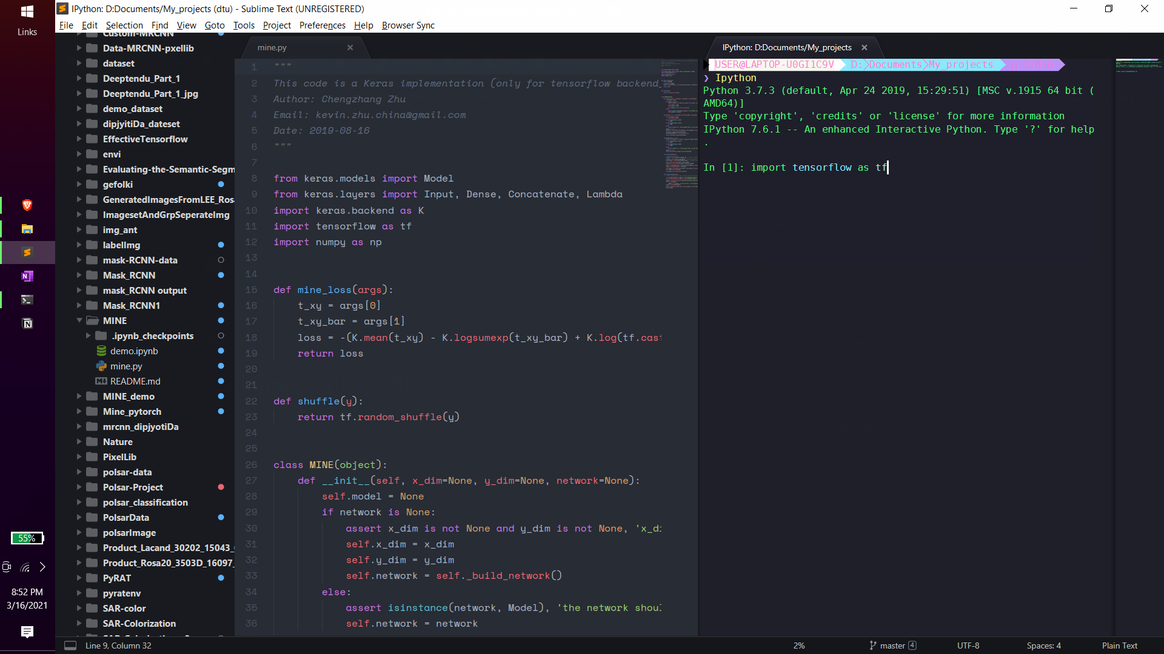Open the Selection menu
The height and width of the screenshot is (654, 1164).
click(124, 25)
